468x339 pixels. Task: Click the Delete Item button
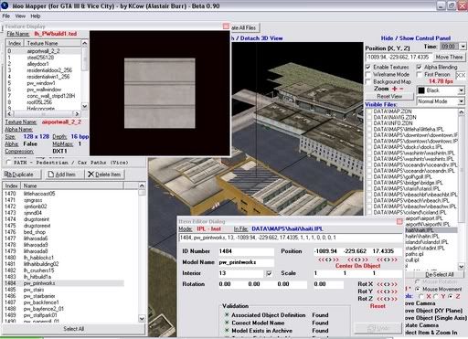point(104,175)
